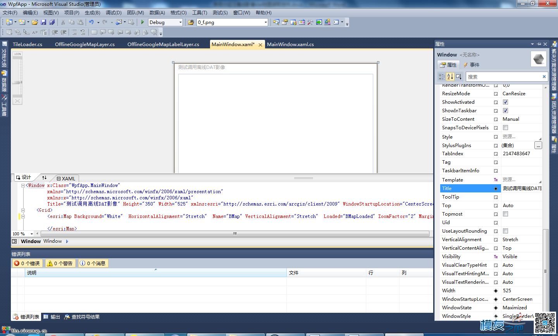Image resolution: width=558 pixels, height=336 pixels.
Task: Click the Redo toolbar icon
Action: [105, 22]
